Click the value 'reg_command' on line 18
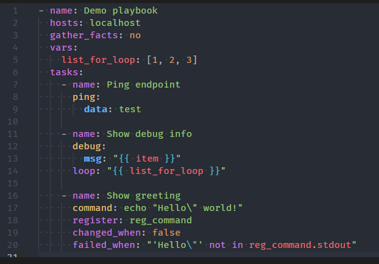 click(161, 220)
